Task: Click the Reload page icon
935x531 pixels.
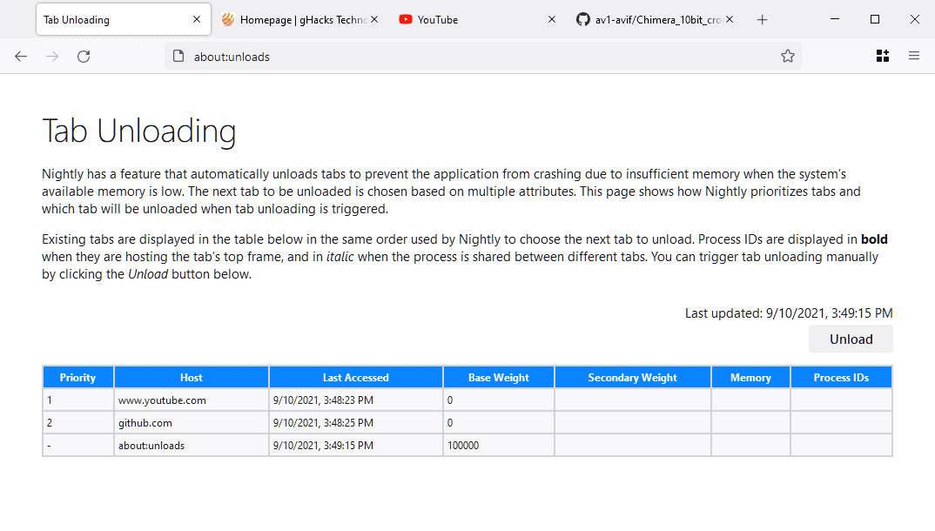Action: 84,57
